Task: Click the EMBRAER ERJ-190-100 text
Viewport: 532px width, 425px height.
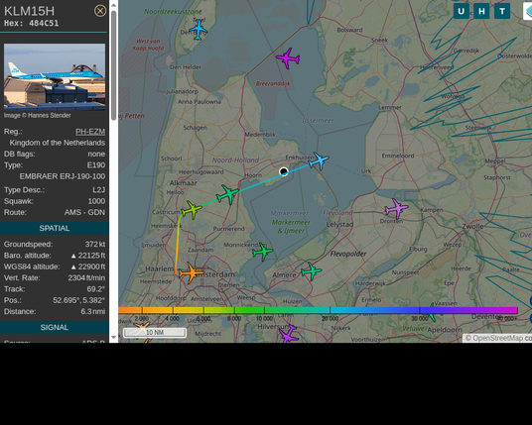Action: pos(63,176)
